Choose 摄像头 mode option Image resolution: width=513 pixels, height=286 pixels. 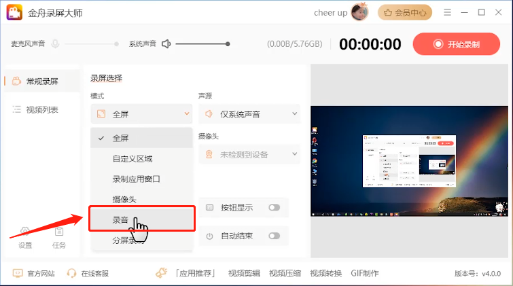(x=141, y=199)
